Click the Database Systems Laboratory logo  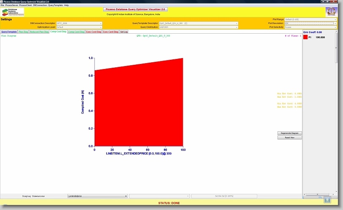pyautogui.click(x=13, y=12)
